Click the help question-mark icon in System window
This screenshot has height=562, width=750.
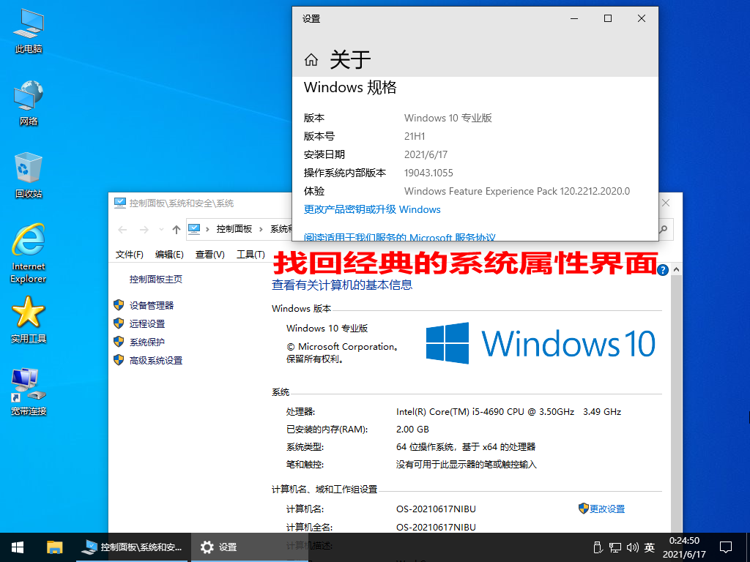click(661, 270)
